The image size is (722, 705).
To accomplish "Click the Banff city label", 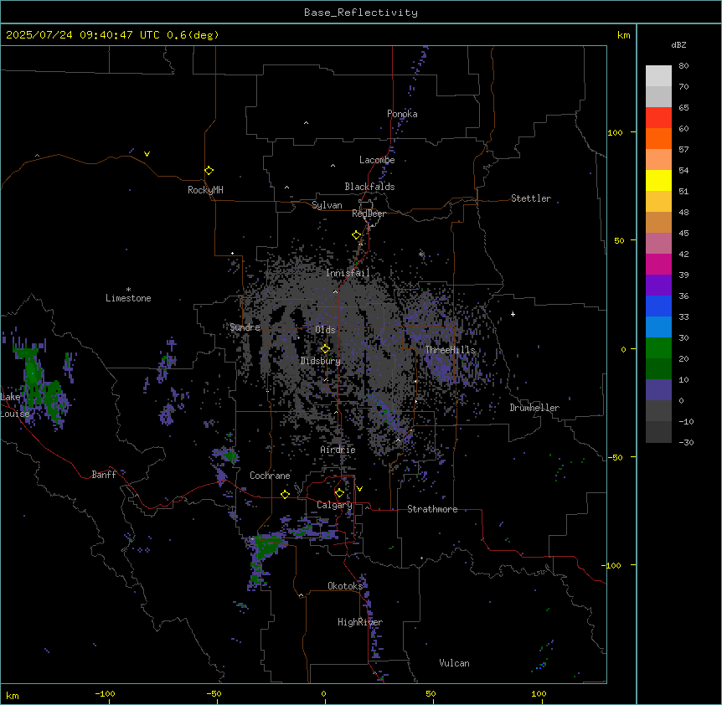I will click(x=104, y=475).
